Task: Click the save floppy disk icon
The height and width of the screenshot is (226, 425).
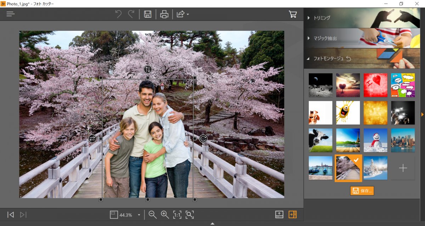Action: click(x=148, y=14)
